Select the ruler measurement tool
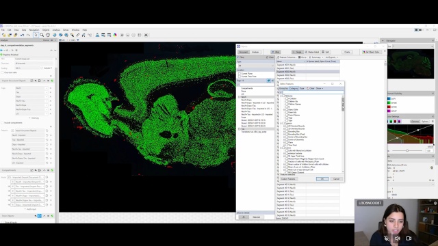 78,35
